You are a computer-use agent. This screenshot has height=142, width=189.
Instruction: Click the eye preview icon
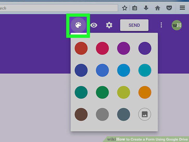[x=94, y=25]
